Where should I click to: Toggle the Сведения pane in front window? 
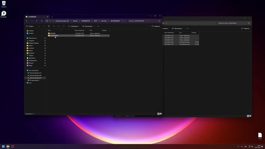(156, 26)
